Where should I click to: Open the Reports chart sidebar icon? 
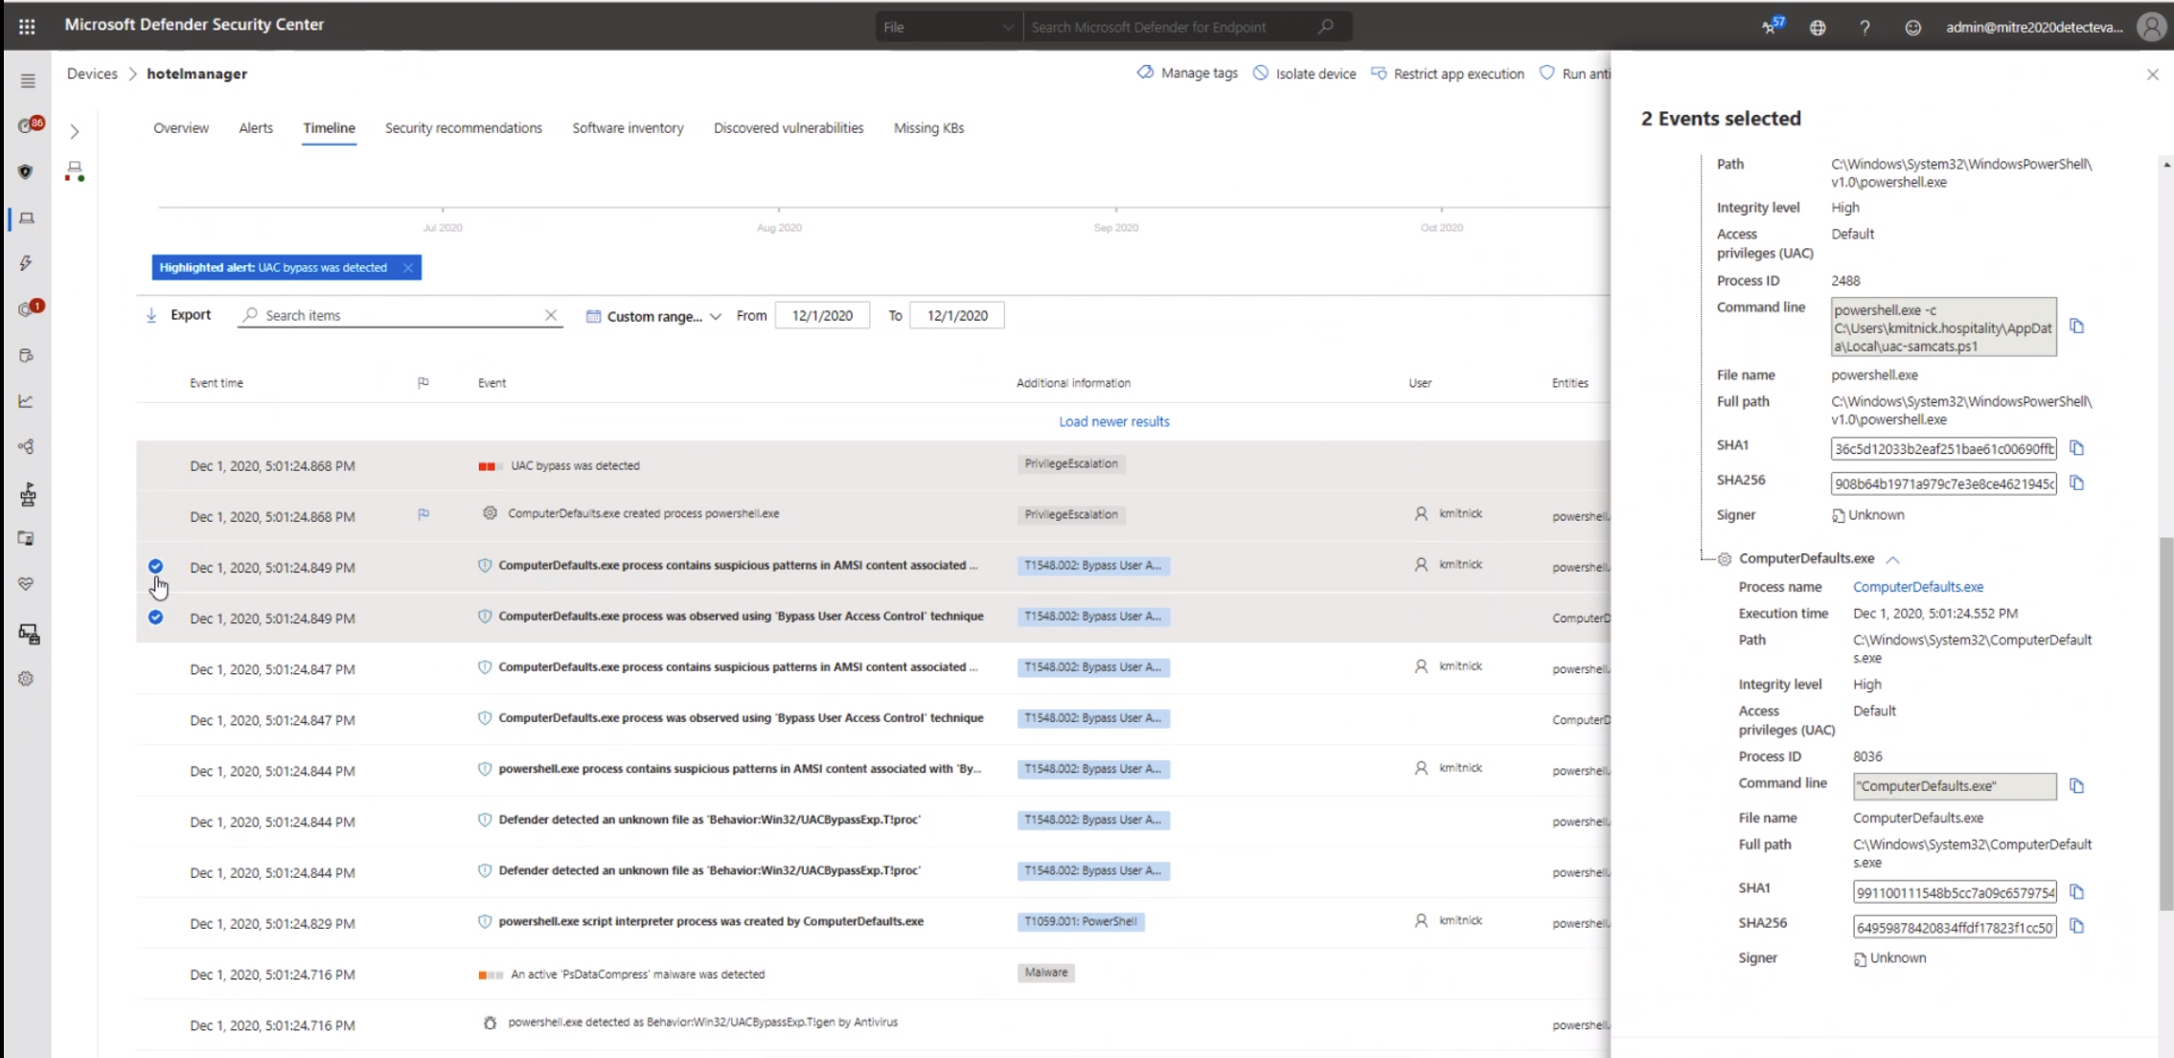pos(26,401)
